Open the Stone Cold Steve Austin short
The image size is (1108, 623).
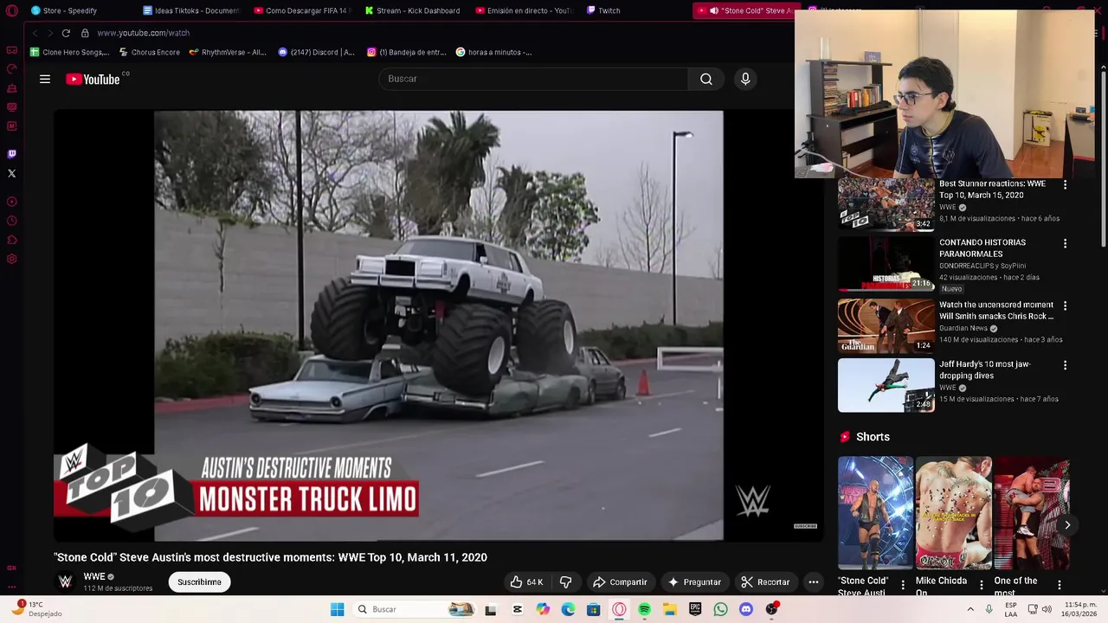pyautogui.click(x=875, y=513)
